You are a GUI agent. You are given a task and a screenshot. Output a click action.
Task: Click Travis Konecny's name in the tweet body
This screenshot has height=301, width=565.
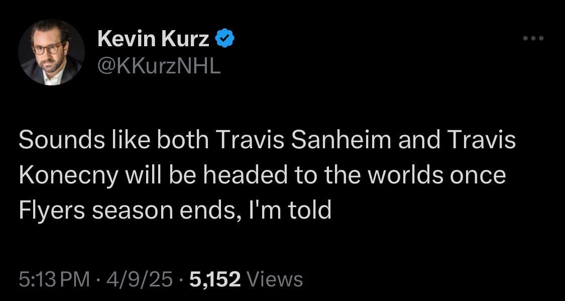70,173
